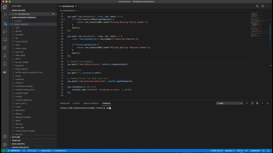Click line number 68 in the gutter

[x=62, y=62]
